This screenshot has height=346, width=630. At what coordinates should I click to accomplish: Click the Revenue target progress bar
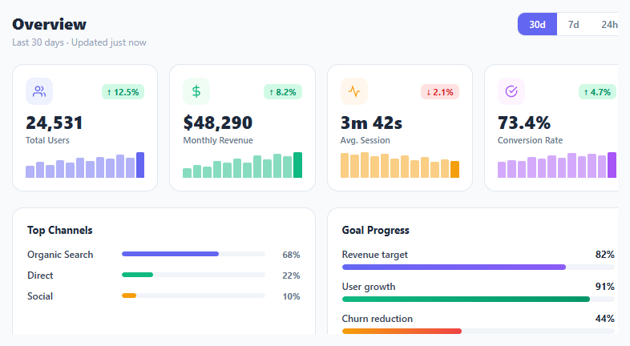click(479, 267)
